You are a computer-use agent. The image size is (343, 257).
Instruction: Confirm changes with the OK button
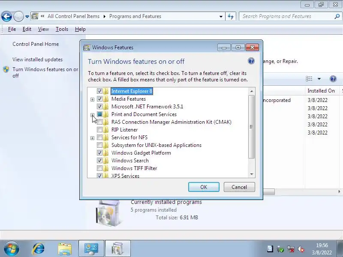point(204,187)
